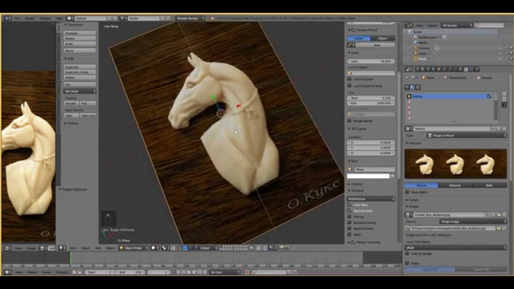Enable the Matcap checkbox

coord(349,217)
